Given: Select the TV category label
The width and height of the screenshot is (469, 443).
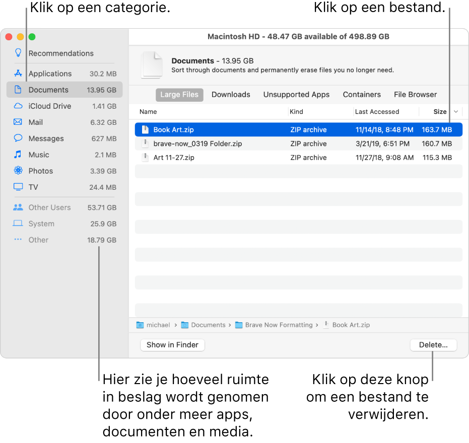Looking at the screenshot, I should 33,187.
